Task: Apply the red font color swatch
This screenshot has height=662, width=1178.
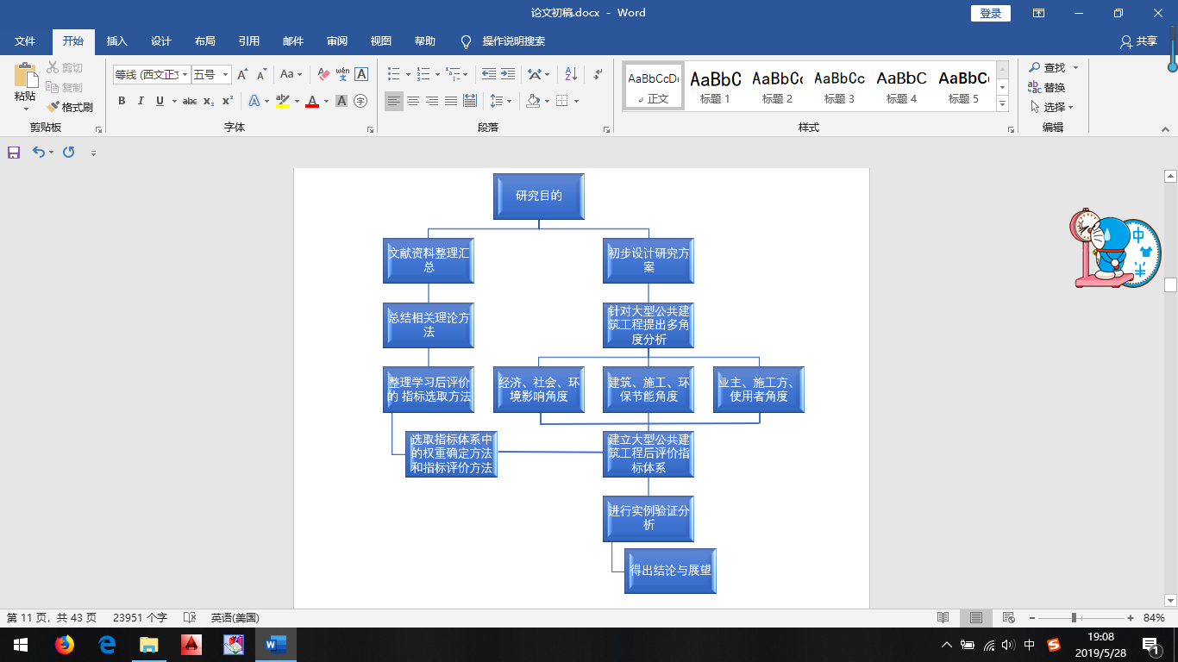Action: tap(312, 101)
